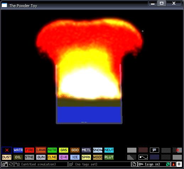The height and width of the screenshot is (169, 184).
Task: Open the save simulation icon at bottom left
Action: point(5,164)
